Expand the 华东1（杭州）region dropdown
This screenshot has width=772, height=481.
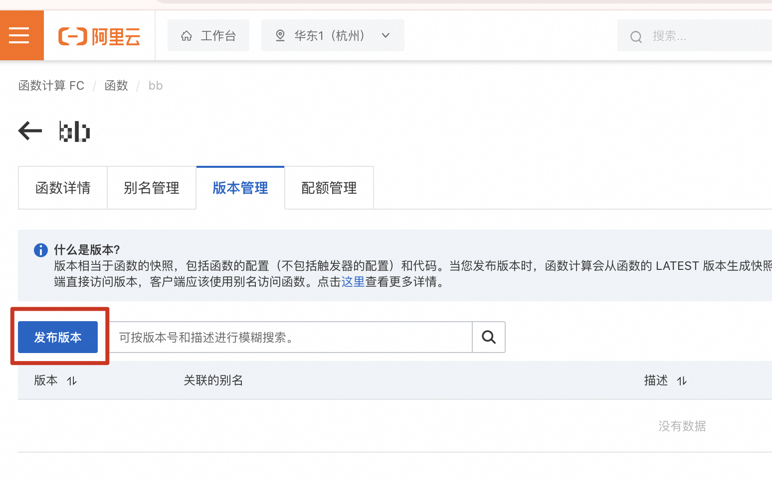pyautogui.click(x=333, y=35)
